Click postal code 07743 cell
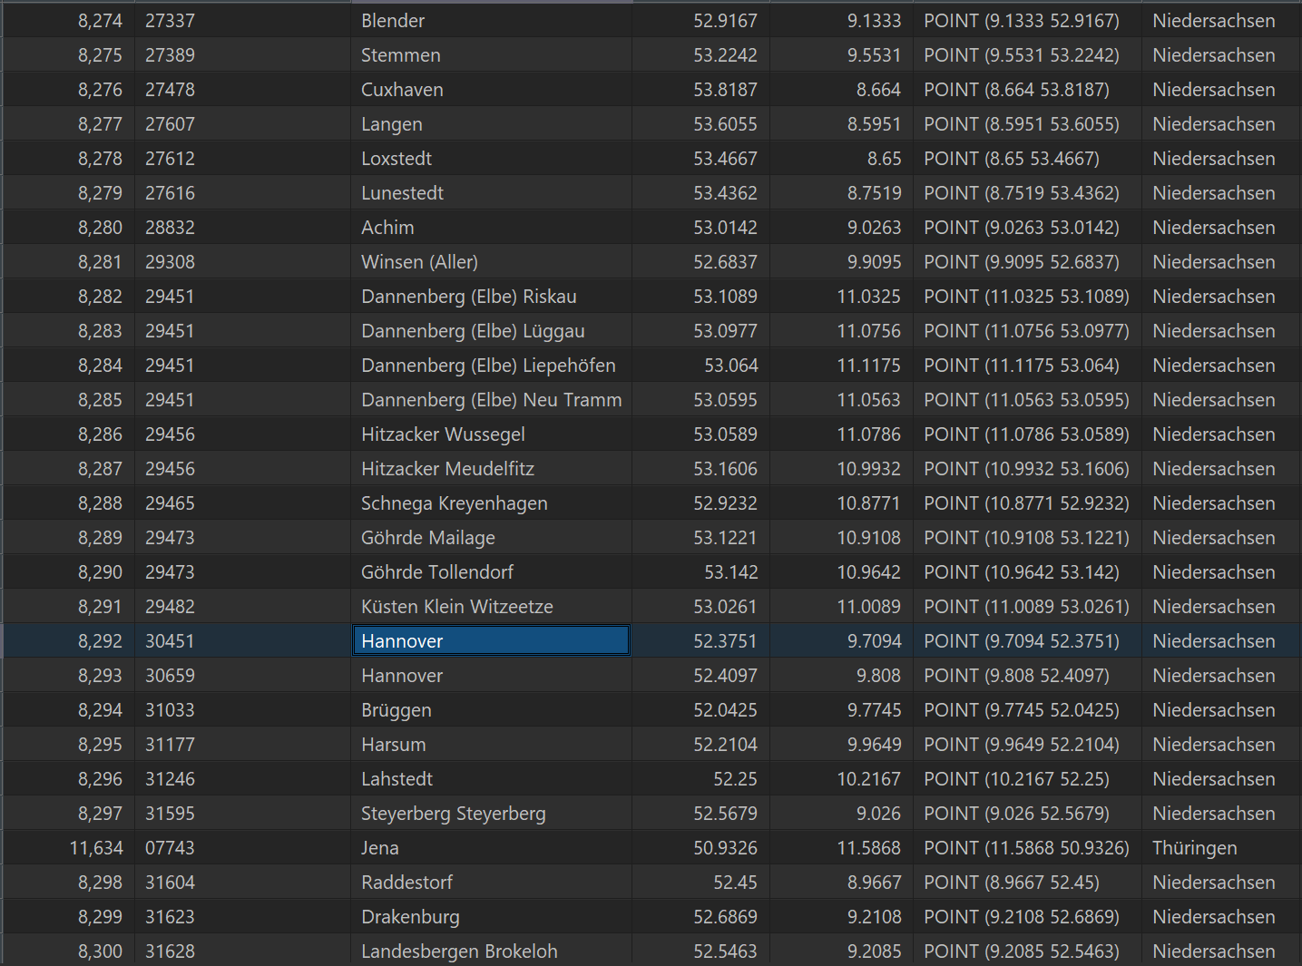Screen dimensions: 1302x966 (171, 848)
